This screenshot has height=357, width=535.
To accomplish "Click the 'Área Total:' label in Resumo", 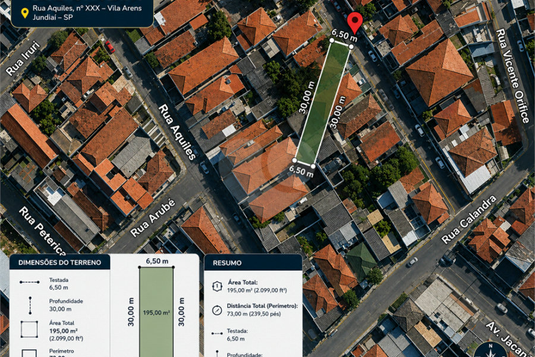I will click(x=243, y=282).
